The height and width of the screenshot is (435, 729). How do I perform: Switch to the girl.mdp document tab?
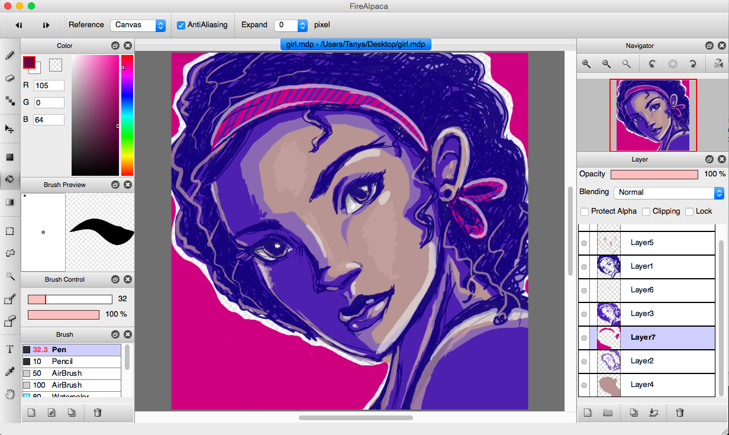pos(356,44)
